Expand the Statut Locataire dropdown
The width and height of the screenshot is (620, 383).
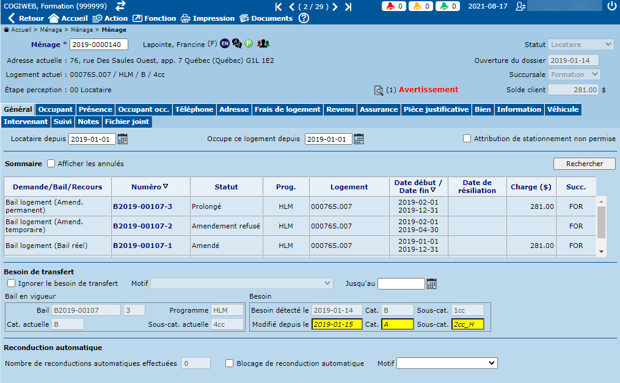pyautogui.click(x=581, y=45)
